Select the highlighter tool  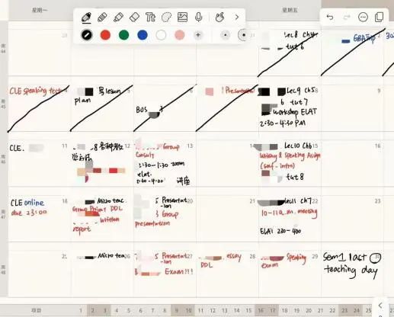[x=118, y=18]
